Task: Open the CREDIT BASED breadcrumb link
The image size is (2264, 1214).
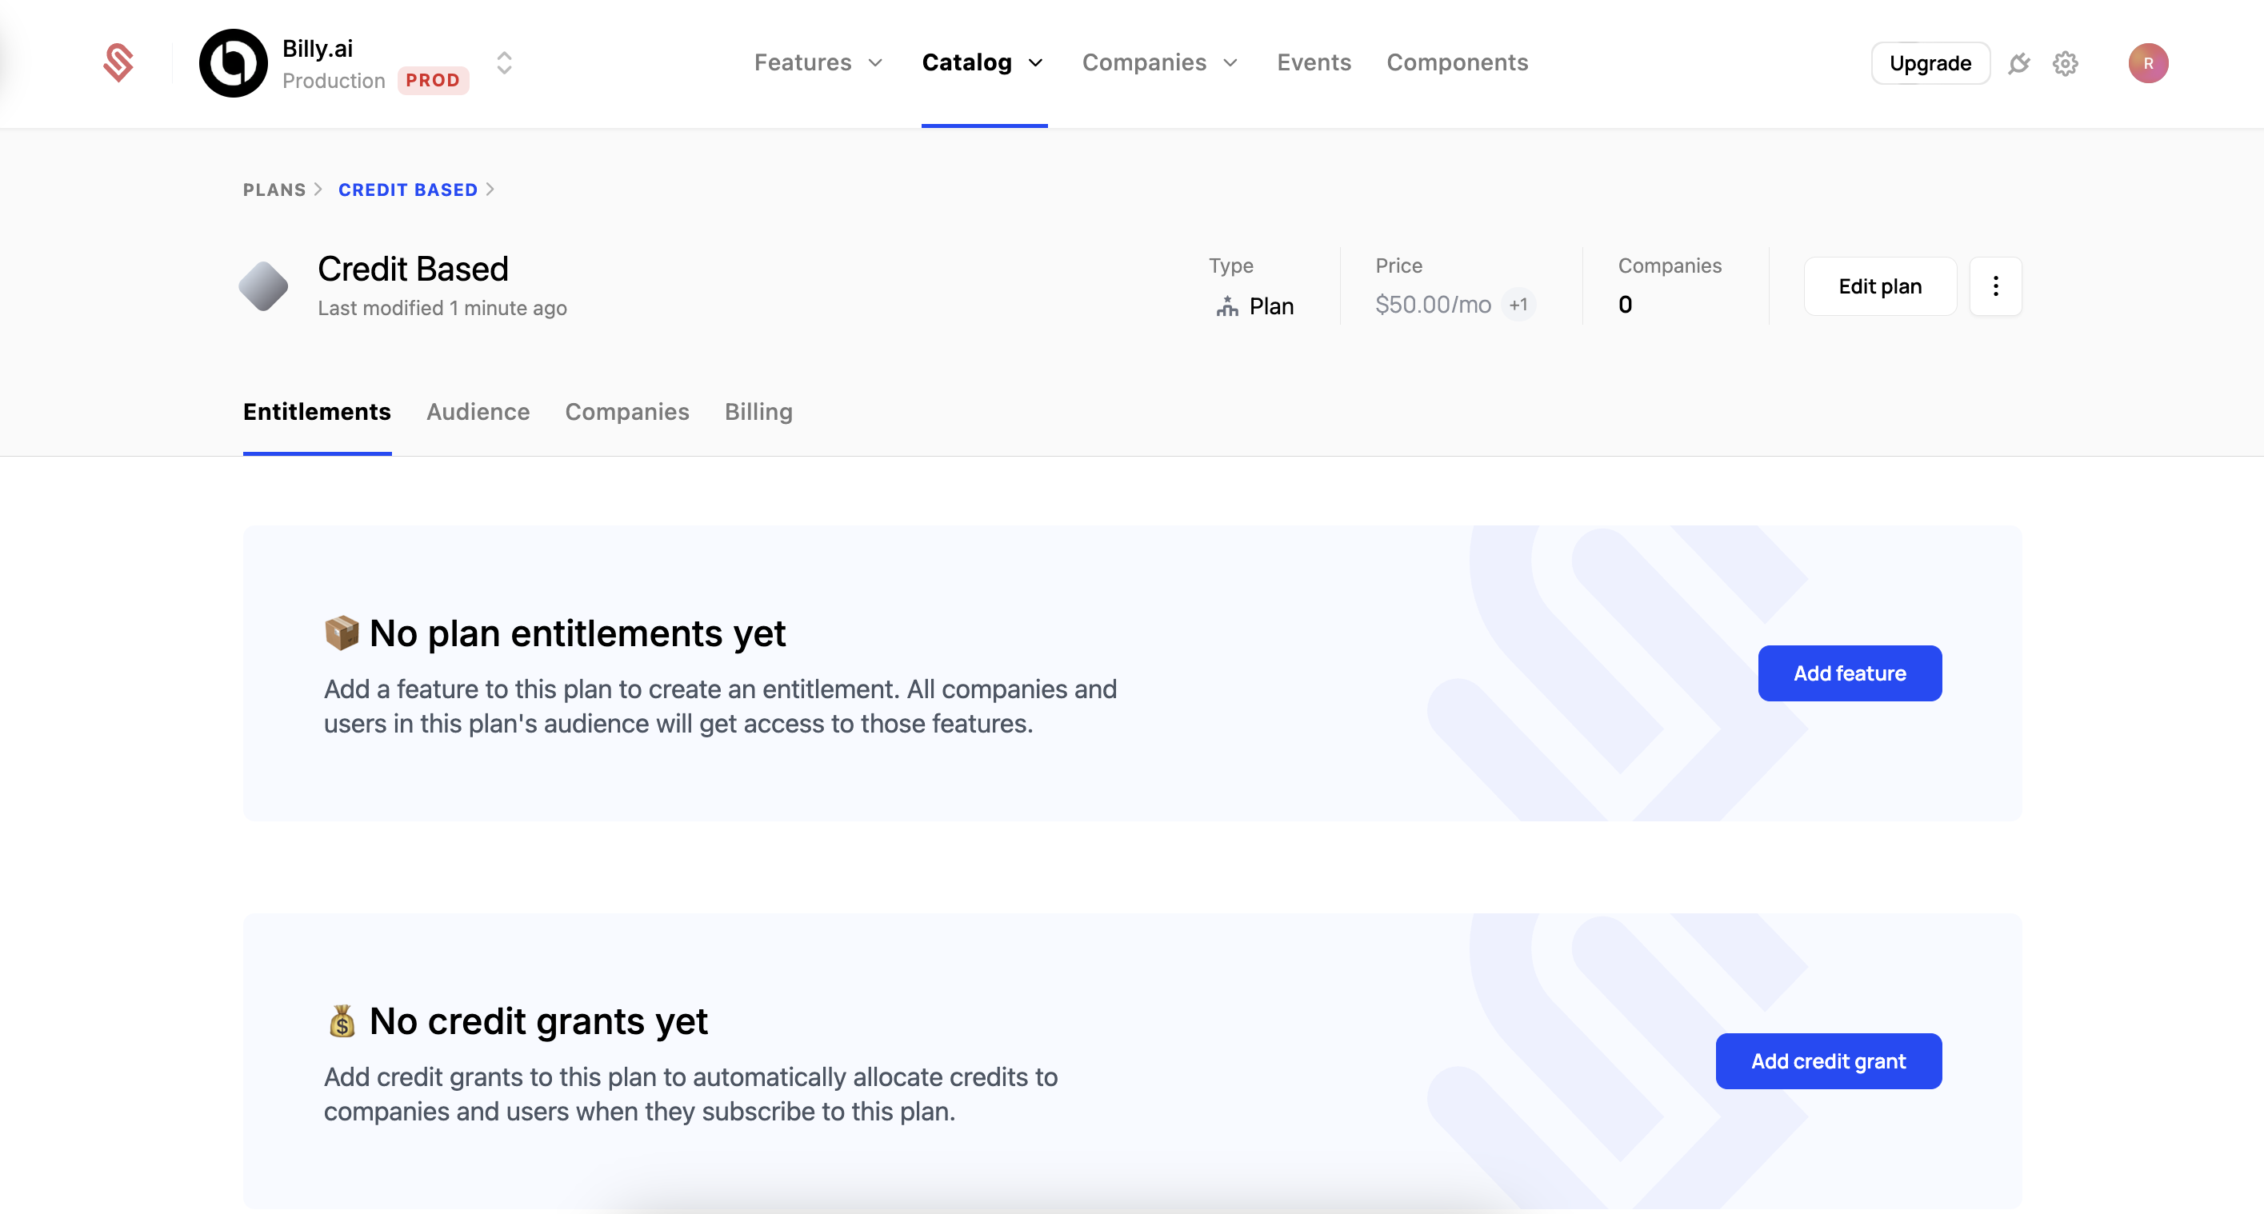Action: pos(408,189)
